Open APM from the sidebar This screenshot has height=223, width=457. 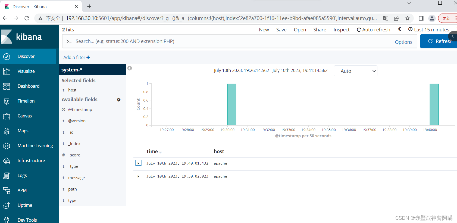click(22, 190)
